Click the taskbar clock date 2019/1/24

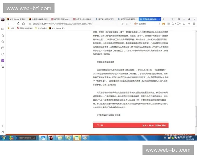pyautogui.click(x=190, y=139)
